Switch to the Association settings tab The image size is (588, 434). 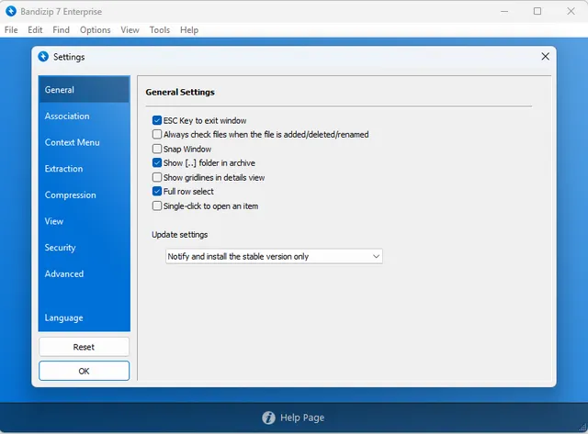(x=84, y=117)
